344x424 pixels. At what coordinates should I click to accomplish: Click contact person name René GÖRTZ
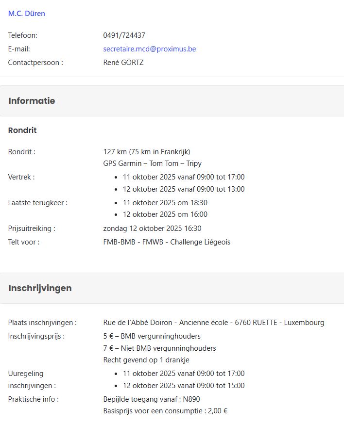pyautogui.click(x=123, y=63)
